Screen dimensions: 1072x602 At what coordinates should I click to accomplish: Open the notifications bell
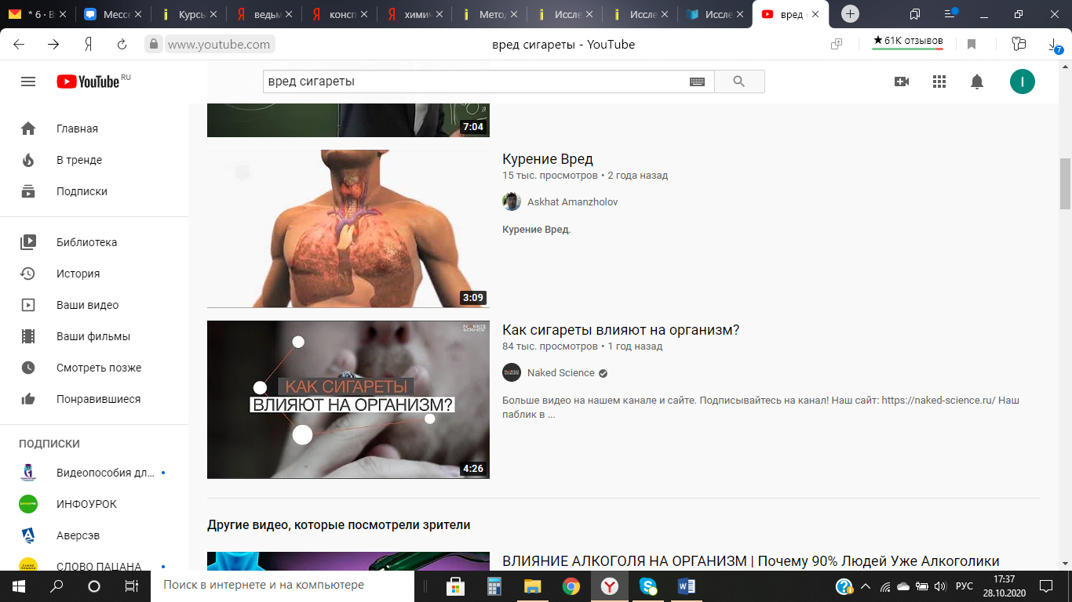pyautogui.click(x=977, y=82)
